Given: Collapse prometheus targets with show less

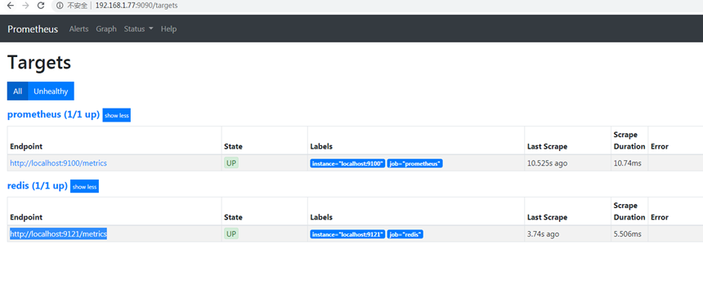Looking at the screenshot, I should point(117,115).
